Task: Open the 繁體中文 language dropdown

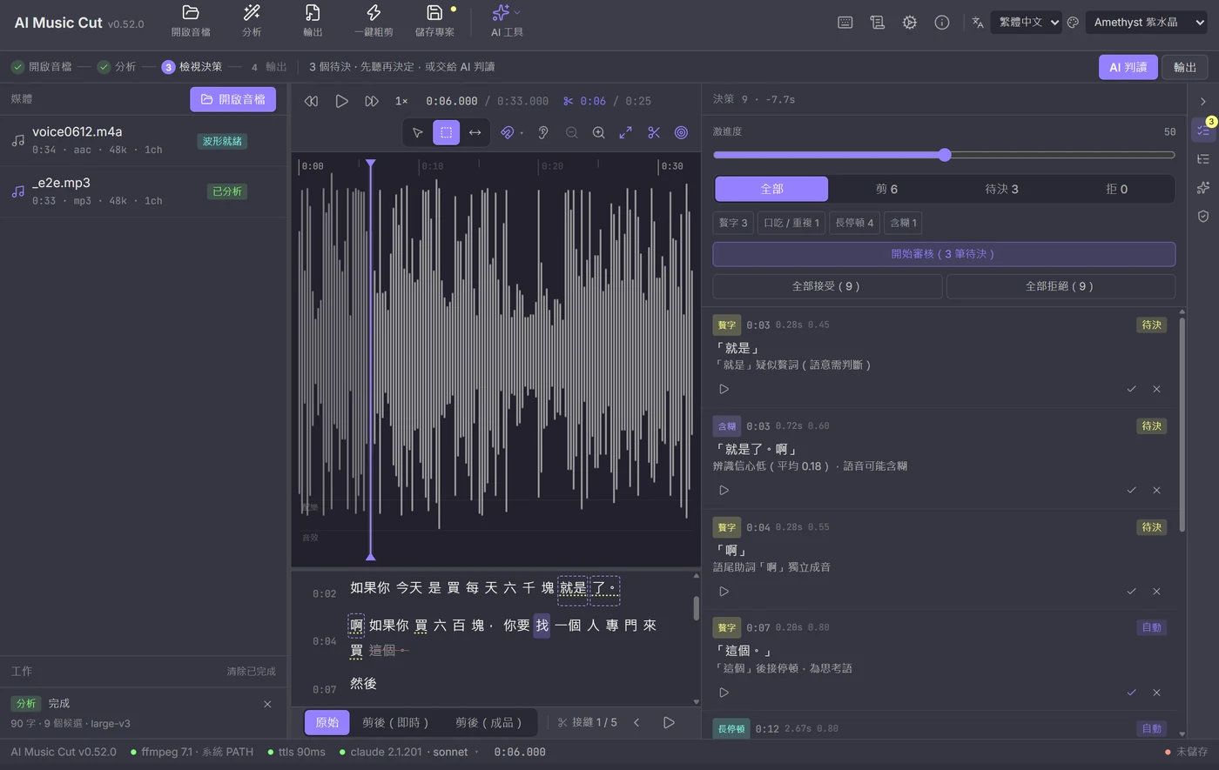Action: (1026, 23)
